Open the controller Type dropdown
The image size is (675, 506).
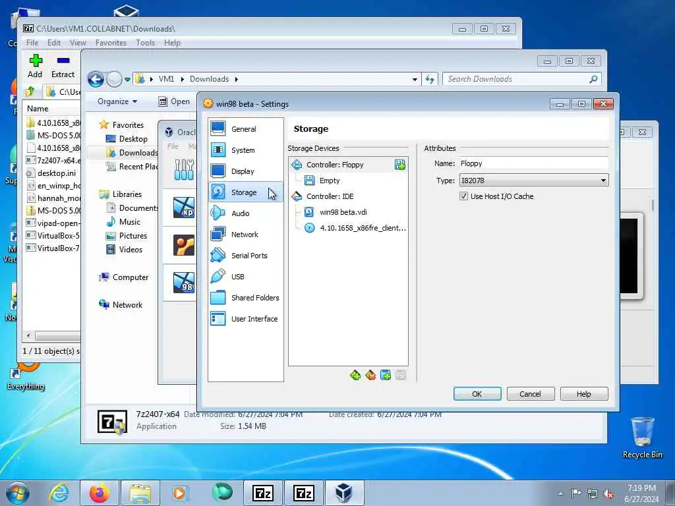coord(534,181)
